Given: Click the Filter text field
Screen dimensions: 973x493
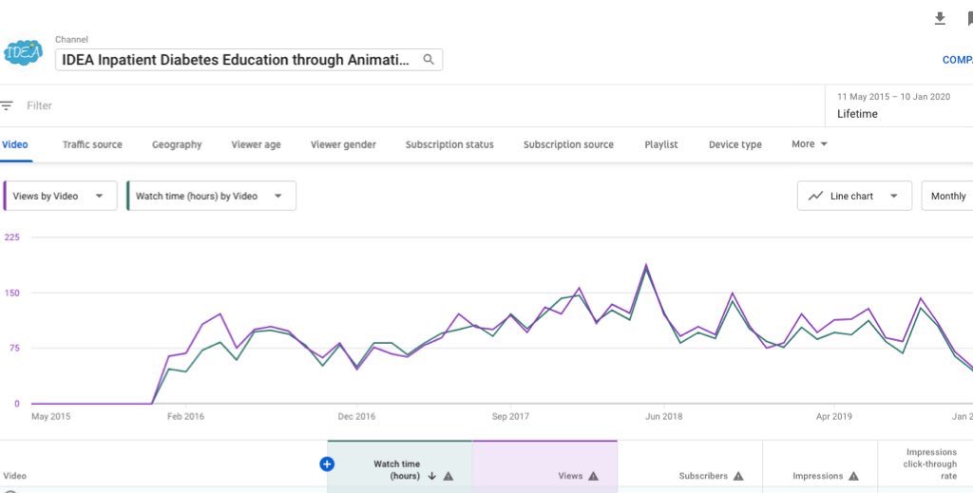Looking at the screenshot, I should pos(39,106).
